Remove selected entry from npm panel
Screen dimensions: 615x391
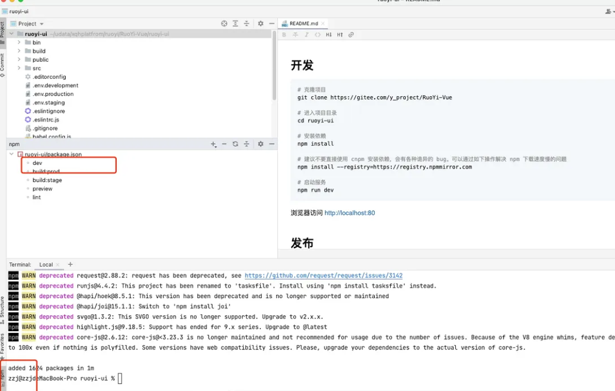[224, 144]
